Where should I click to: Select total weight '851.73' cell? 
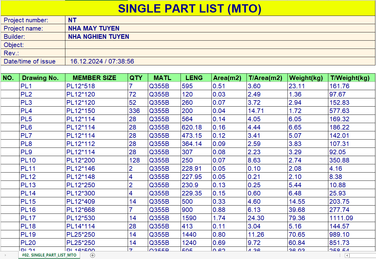(352, 243)
